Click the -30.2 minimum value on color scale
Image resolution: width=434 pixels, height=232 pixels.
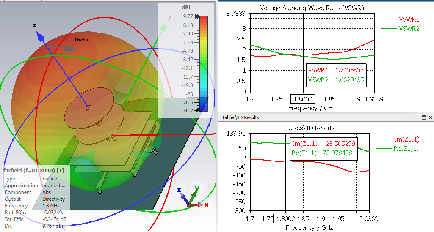tap(187, 110)
